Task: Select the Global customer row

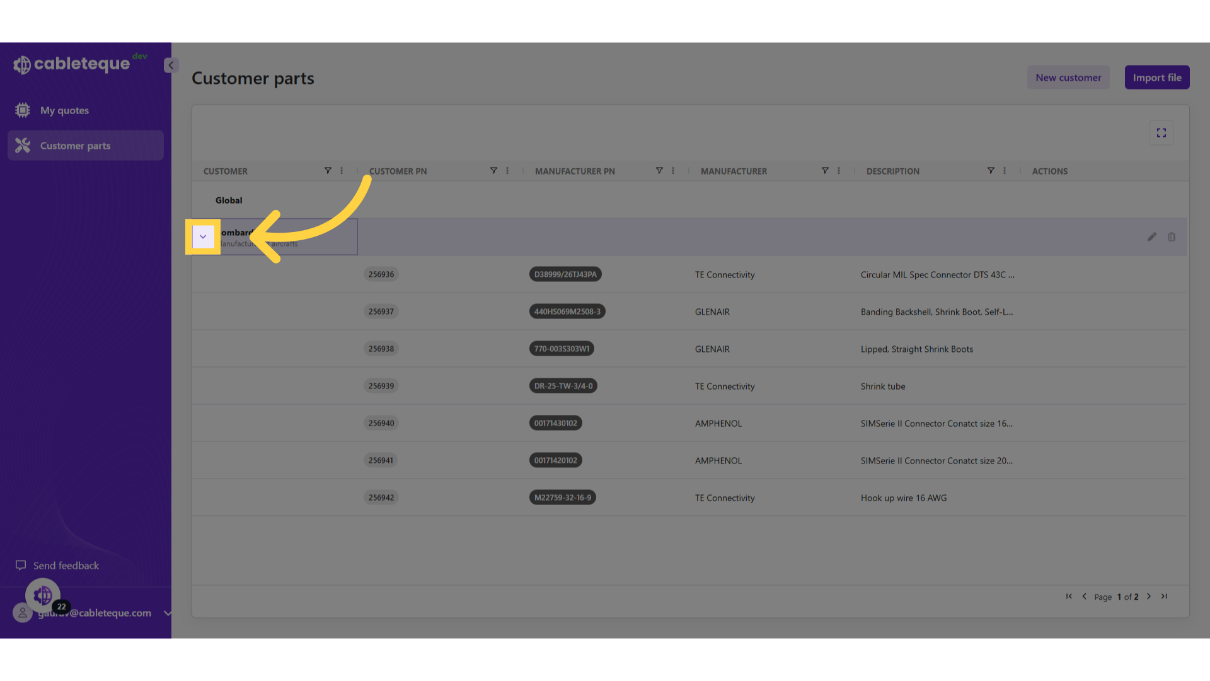Action: click(229, 201)
